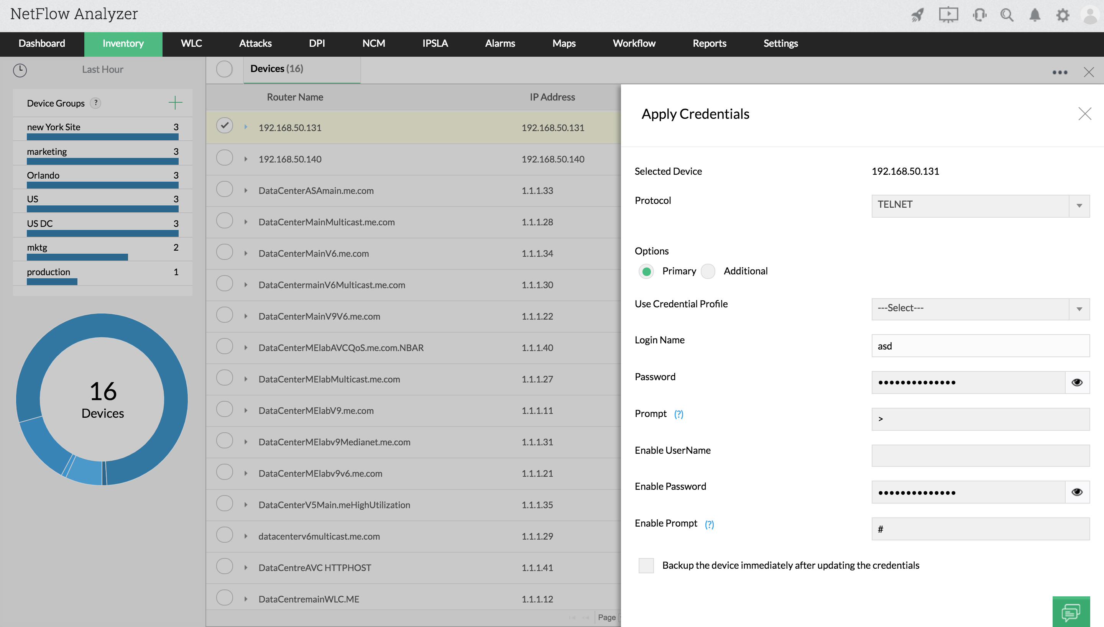The image size is (1104, 627).
Task: Click the Prompt help question link
Action: tap(678, 414)
